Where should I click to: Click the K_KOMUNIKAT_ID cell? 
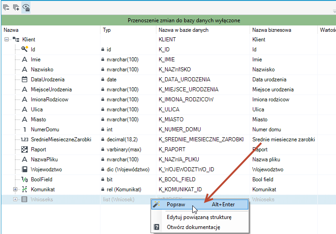coord(180,189)
